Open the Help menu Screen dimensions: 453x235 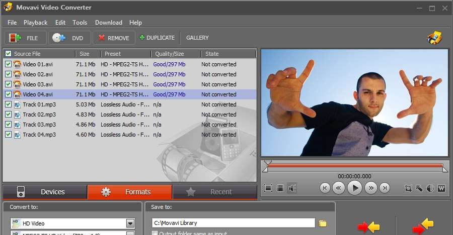pos(135,23)
